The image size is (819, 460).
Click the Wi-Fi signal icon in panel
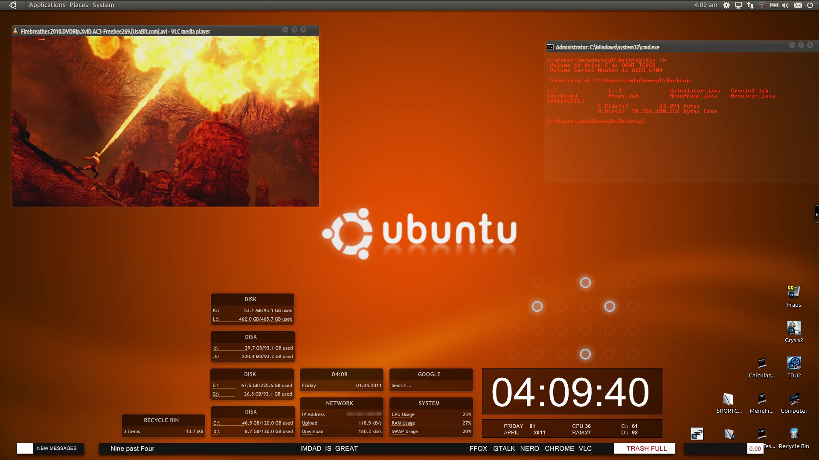pos(762,5)
